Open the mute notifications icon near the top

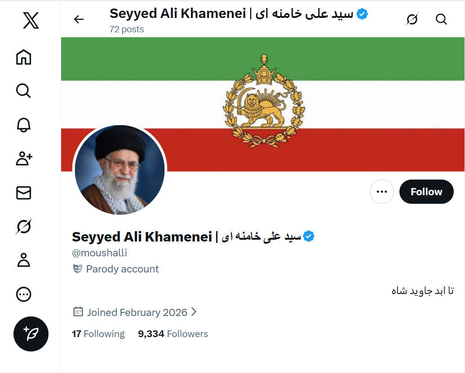tap(412, 19)
